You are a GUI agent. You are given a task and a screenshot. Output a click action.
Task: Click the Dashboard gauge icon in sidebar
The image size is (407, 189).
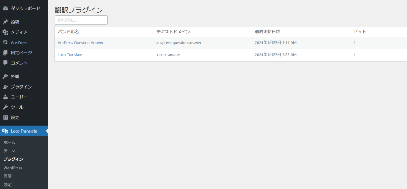tap(5, 8)
